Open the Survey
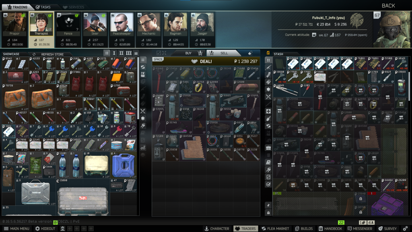The width and height of the screenshot is (412, 232). tap(387, 229)
